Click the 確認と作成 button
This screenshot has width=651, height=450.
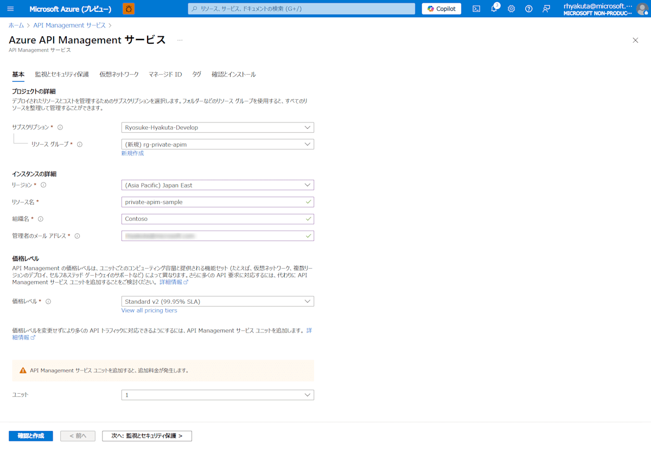(x=31, y=436)
